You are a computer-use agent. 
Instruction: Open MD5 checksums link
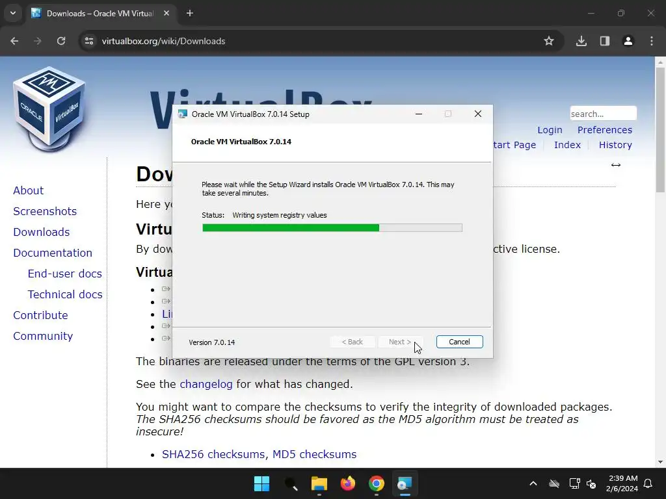(x=314, y=454)
